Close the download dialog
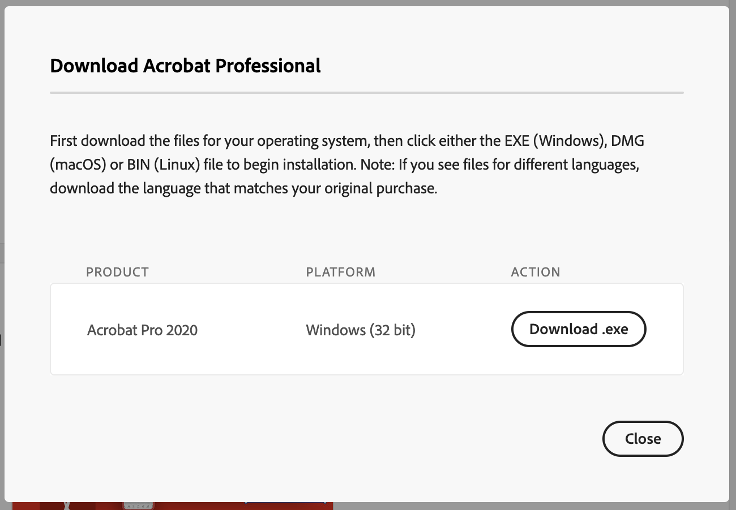Image resolution: width=736 pixels, height=510 pixels. (643, 438)
